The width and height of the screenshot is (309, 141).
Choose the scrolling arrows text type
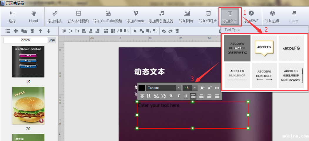tap(265, 75)
